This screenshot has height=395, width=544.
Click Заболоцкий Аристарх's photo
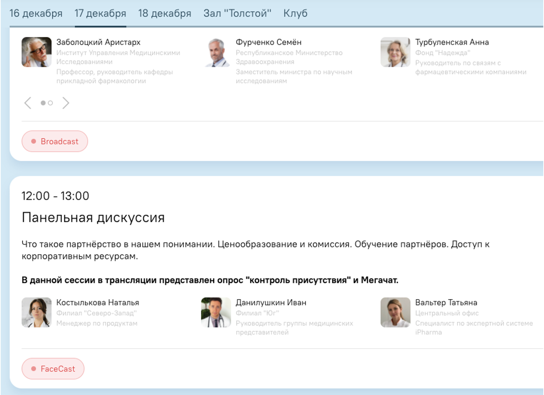click(37, 52)
